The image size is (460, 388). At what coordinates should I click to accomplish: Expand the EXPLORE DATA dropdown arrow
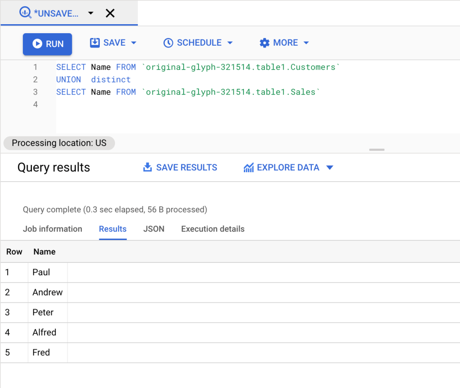330,167
